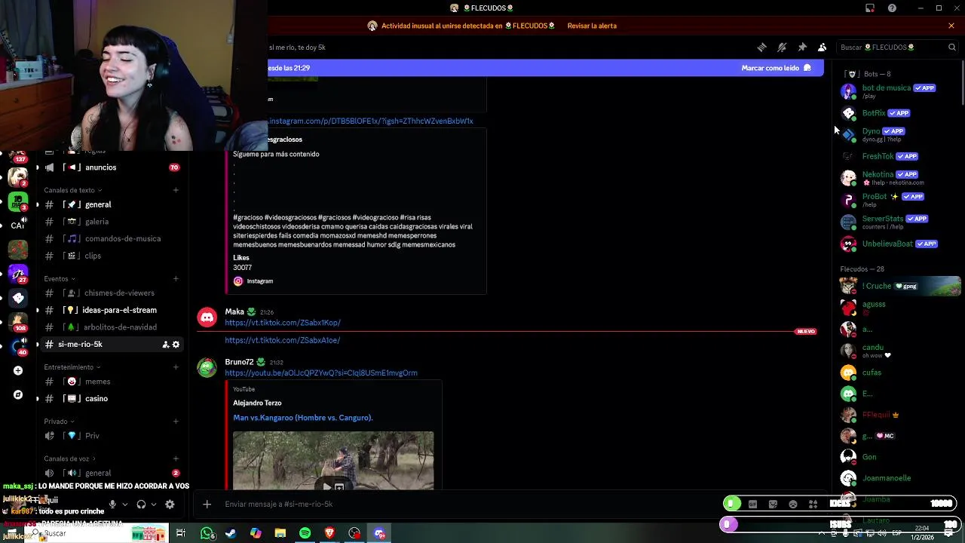Add channel to Entretenimiento category
965x543 pixels.
[176, 367]
